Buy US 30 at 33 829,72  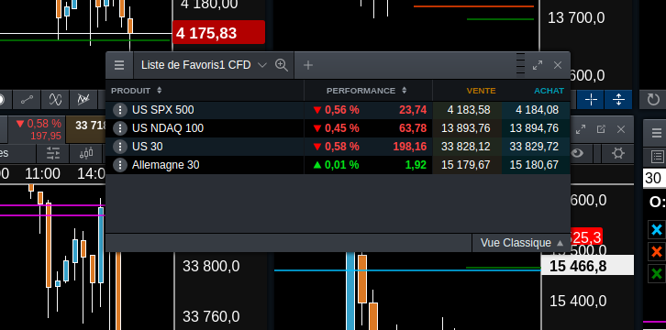pos(536,147)
